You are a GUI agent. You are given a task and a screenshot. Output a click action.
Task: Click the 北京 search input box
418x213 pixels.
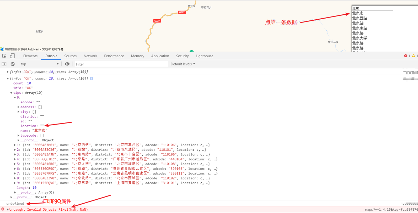(372, 8)
